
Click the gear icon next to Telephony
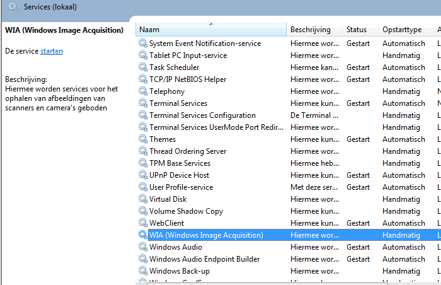tap(143, 91)
